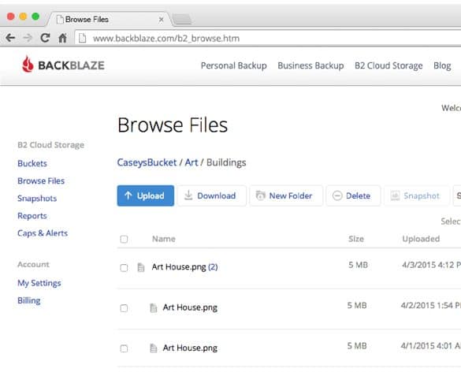Image resolution: width=461 pixels, height=376 pixels.
Task: Open B2 Cloud Storage nav item
Action: point(389,65)
